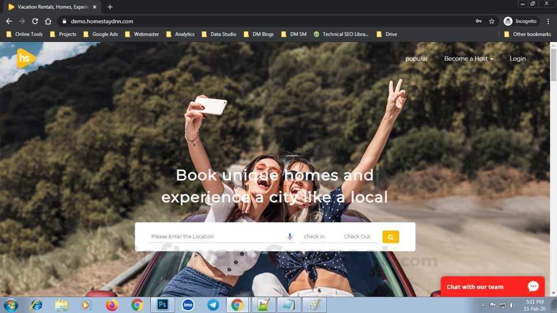This screenshot has height=313, width=557.
Task: Reload the page with refresh icon
Action: (35, 22)
